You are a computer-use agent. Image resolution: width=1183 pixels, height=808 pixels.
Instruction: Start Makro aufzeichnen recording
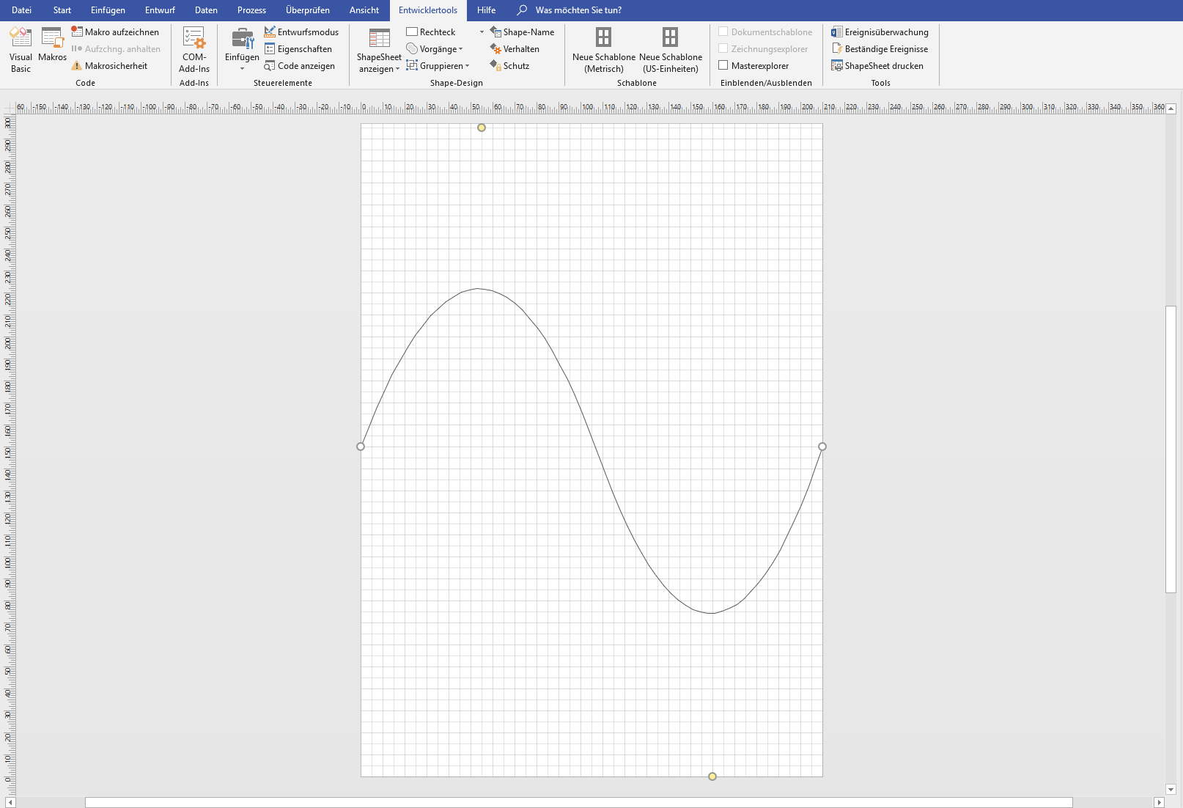coord(115,32)
